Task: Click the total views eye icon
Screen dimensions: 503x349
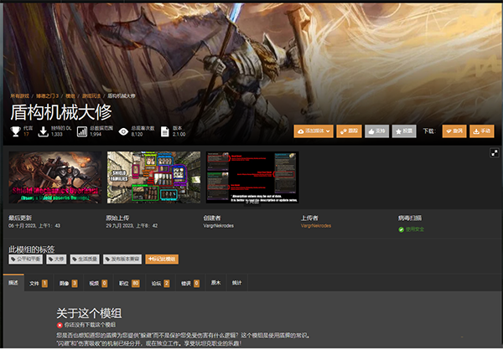Action: coord(123,131)
